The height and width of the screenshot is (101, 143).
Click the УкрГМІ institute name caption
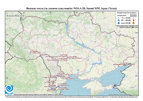click(x=38, y=95)
